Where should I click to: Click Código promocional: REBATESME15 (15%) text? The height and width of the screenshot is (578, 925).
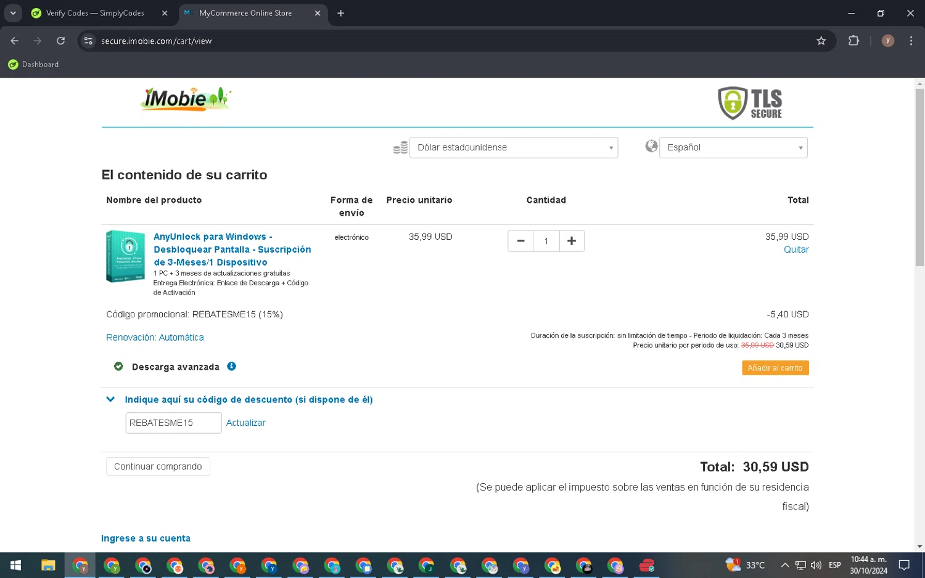(194, 314)
